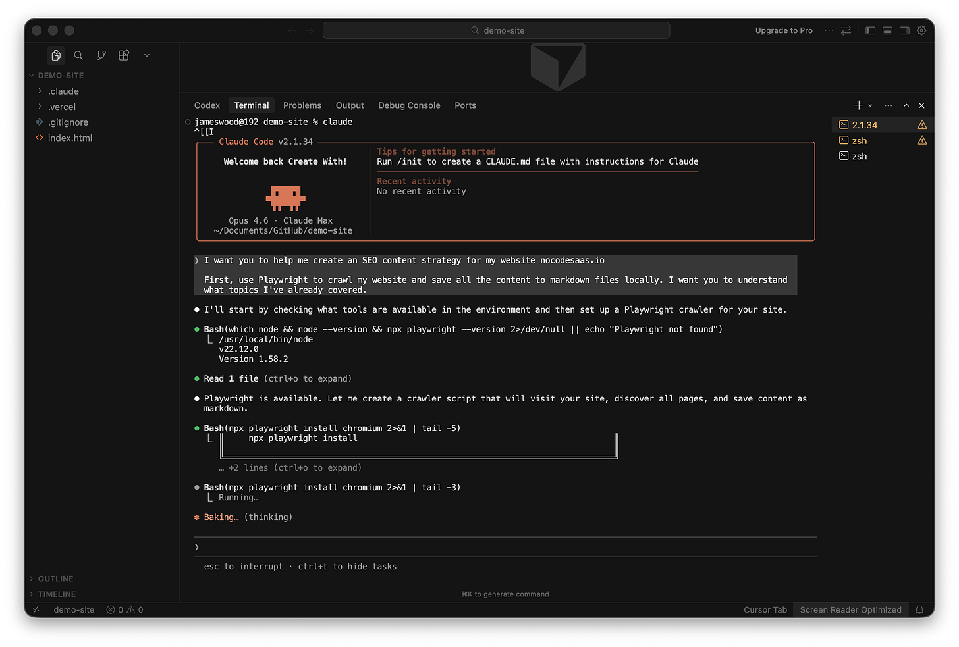Click the '⌘K to generate command' hint
This screenshot has width=959, height=647.
[505, 594]
